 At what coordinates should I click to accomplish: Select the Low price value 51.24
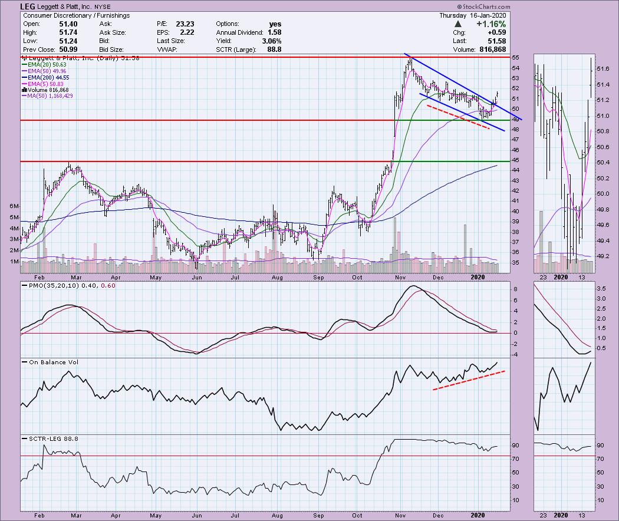[x=68, y=41]
